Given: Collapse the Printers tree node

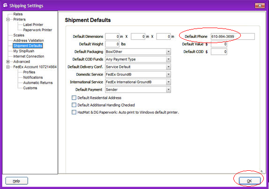Looking at the screenshot, I should coord(8,20).
